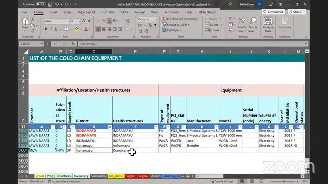The height and width of the screenshot is (184, 328).
Task: Add a new sheet with plus icon
Action: point(188,176)
